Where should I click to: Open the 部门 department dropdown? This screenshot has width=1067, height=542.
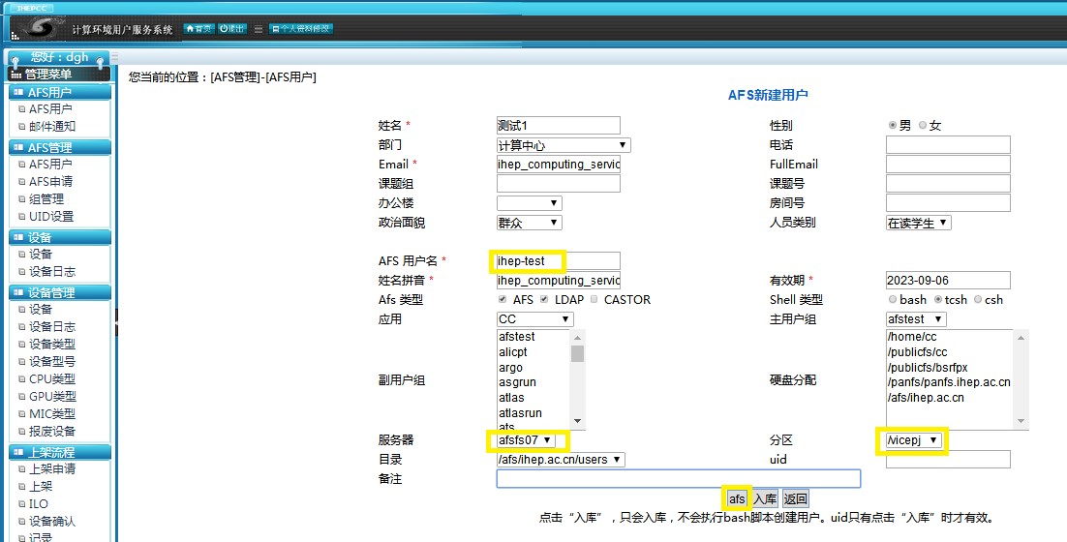(563, 145)
